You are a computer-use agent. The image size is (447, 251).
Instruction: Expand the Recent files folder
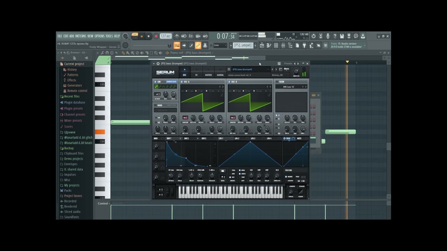pos(72,97)
